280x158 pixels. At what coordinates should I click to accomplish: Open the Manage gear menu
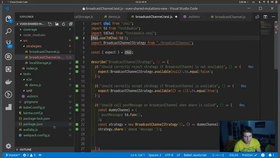8,146
